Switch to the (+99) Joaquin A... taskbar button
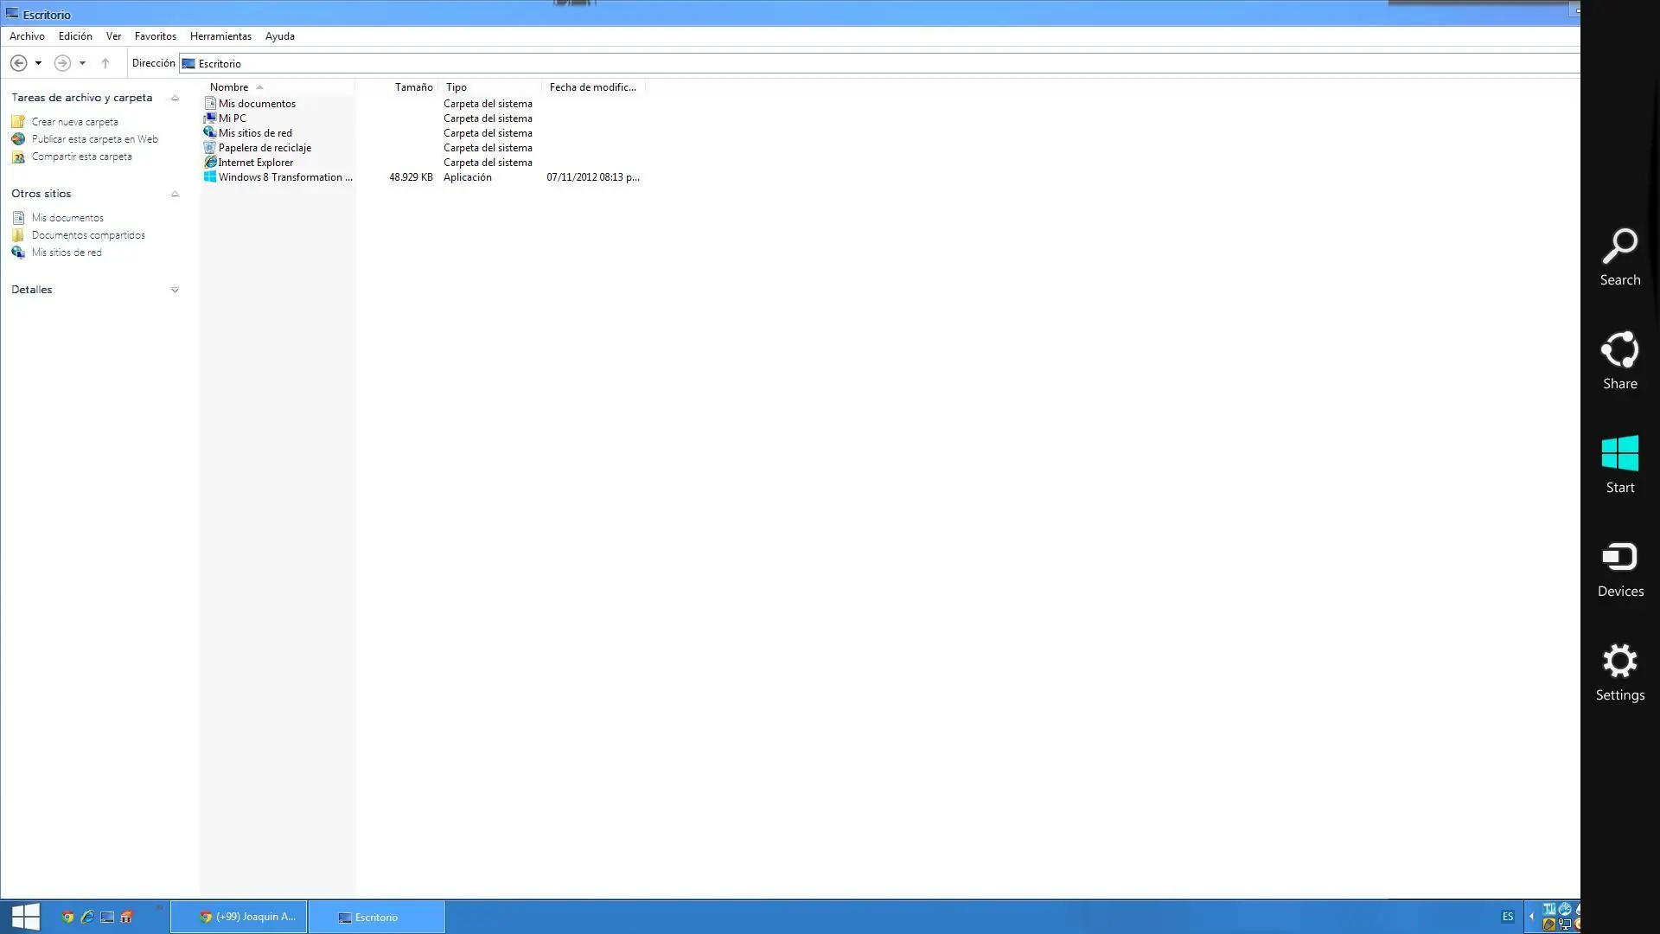 coord(239,917)
